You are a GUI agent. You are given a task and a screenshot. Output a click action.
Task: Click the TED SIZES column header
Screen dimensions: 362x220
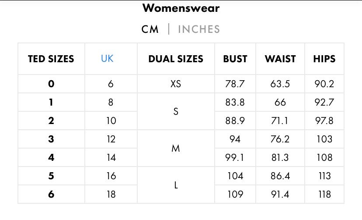[51, 59]
